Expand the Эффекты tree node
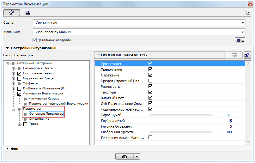Image resolution: width=255 pixels, height=163 pixels. pyautogui.click(x=13, y=84)
